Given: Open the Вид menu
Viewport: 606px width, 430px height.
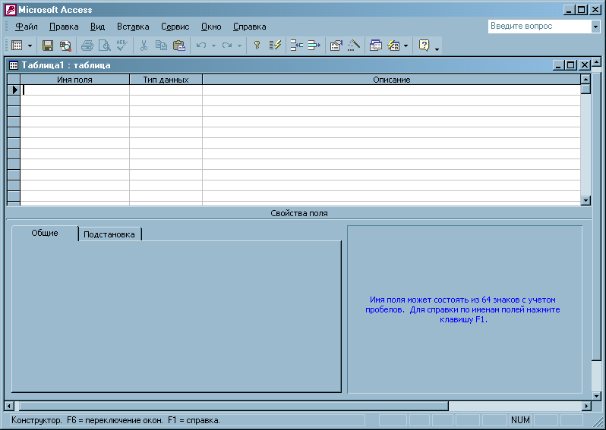Looking at the screenshot, I should [97, 27].
